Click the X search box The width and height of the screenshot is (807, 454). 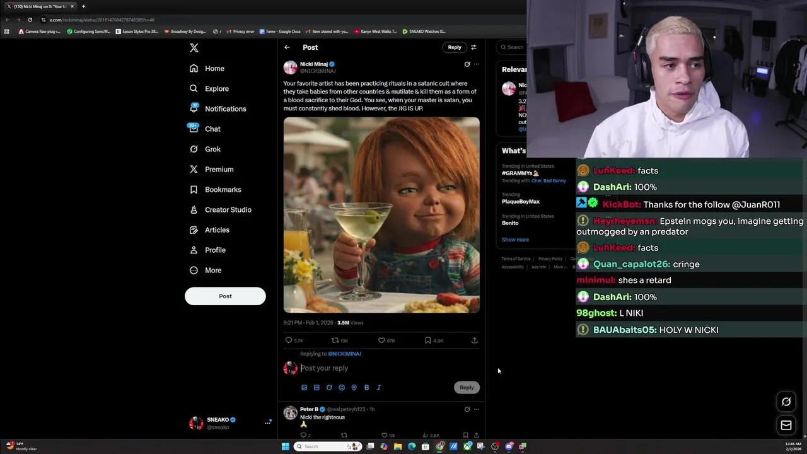pyautogui.click(x=512, y=47)
